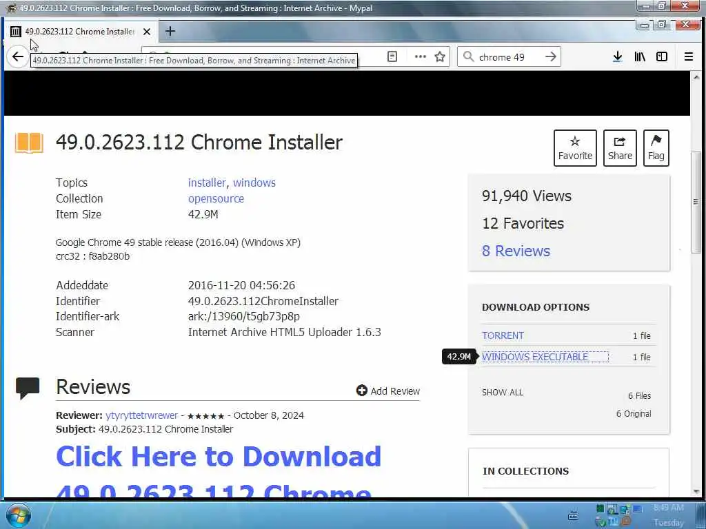Click the 6 Files text
706x529 pixels.
[x=639, y=396]
